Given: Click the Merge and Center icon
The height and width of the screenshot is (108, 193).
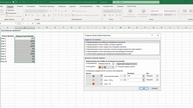Looking at the screenshot, I should pyautogui.click(x=73, y=15).
